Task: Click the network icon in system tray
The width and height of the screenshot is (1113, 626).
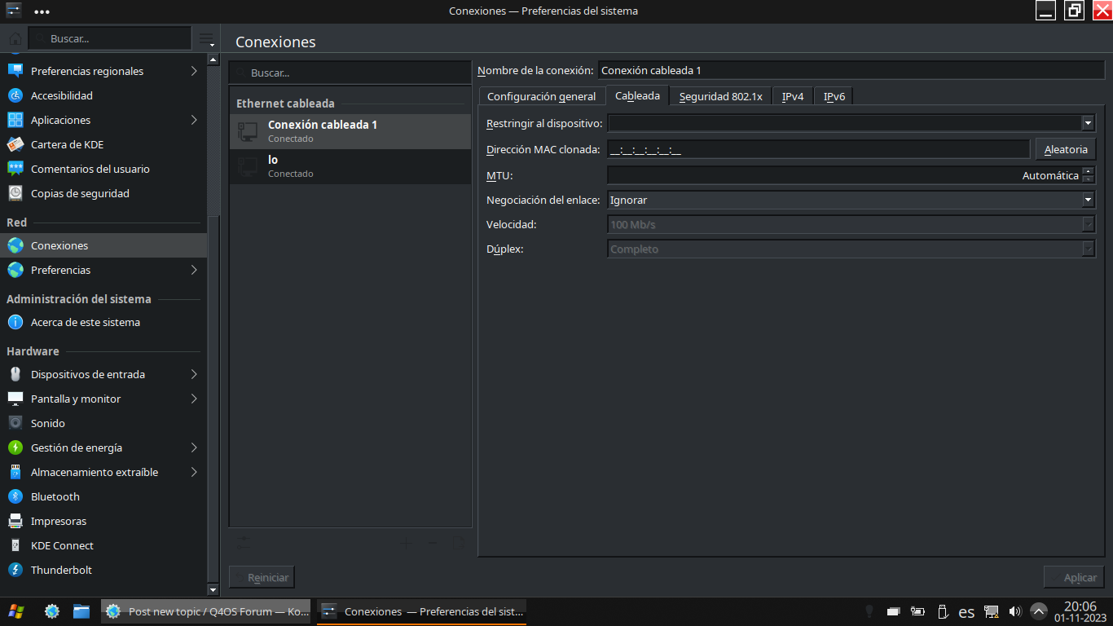Action: [x=992, y=611]
